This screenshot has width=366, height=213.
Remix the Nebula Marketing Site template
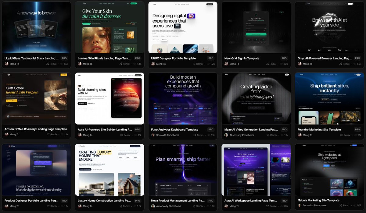pos(345,206)
